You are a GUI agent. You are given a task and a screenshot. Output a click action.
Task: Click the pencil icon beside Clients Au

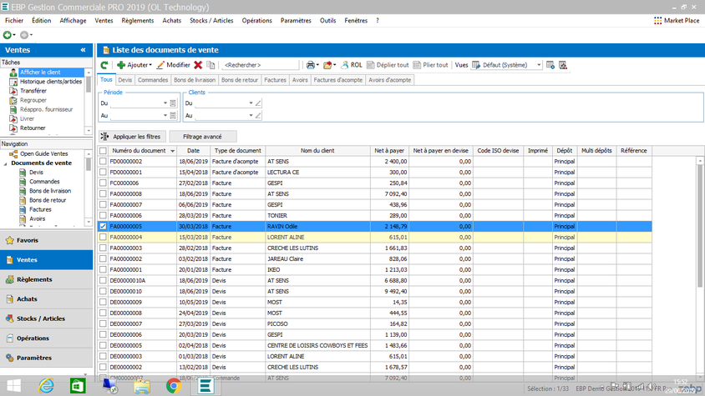(x=258, y=115)
